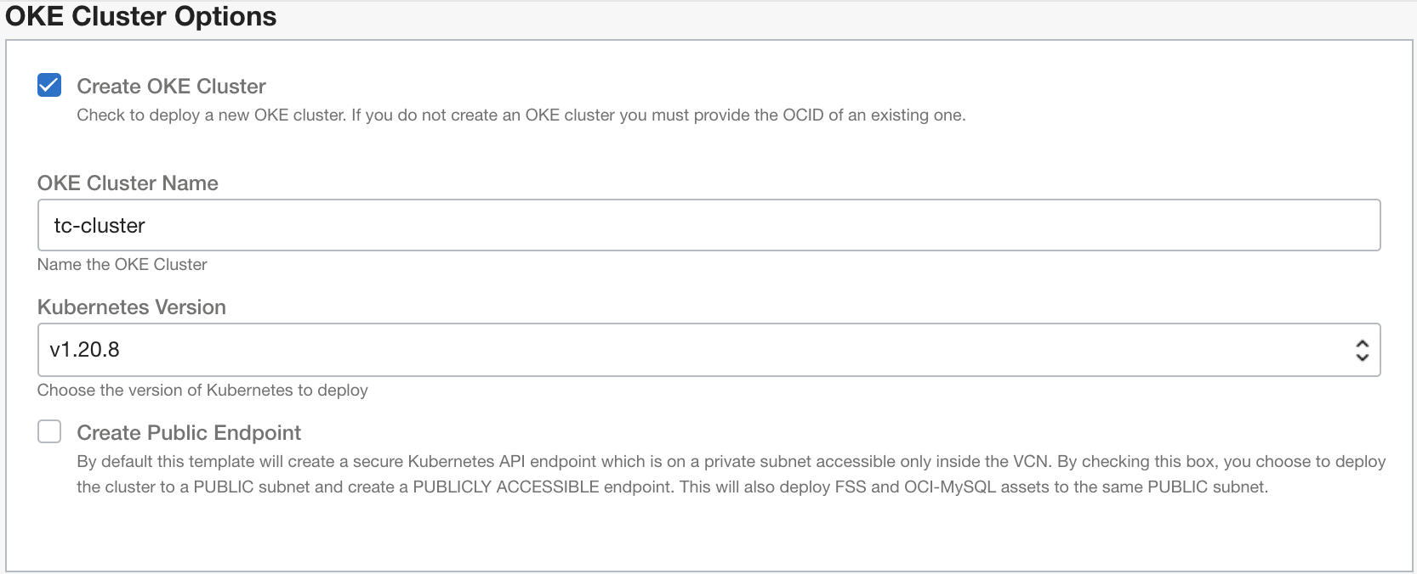This screenshot has width=1417, height=574.
Task: Select the v1.20.8 value text
Action: click(84, 350)
